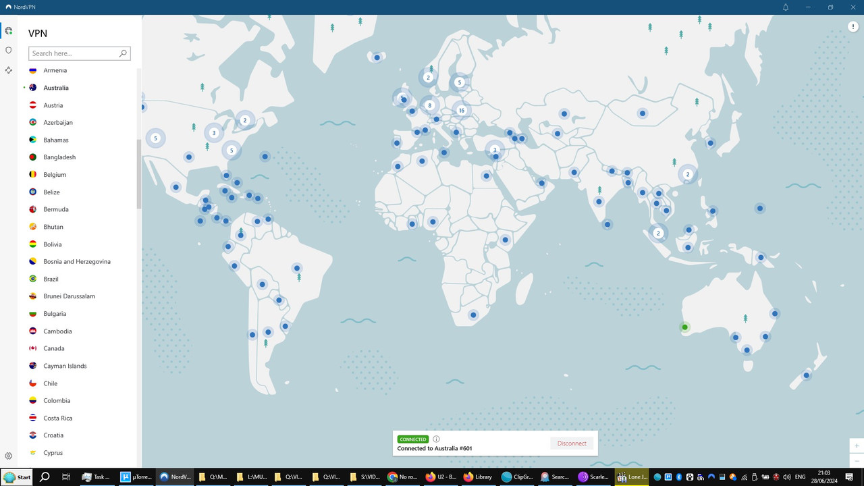Click 'Connected to Australia #601' text

435,448
